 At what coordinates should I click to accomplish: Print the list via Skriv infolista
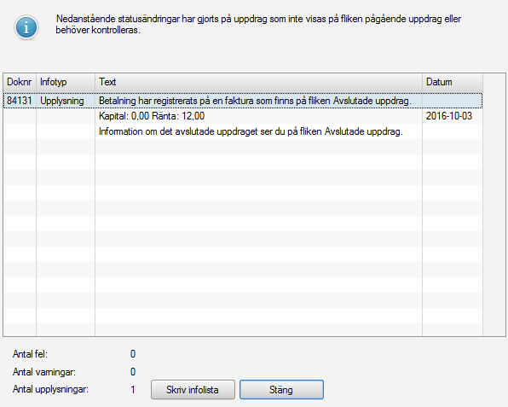pos(193,389)
